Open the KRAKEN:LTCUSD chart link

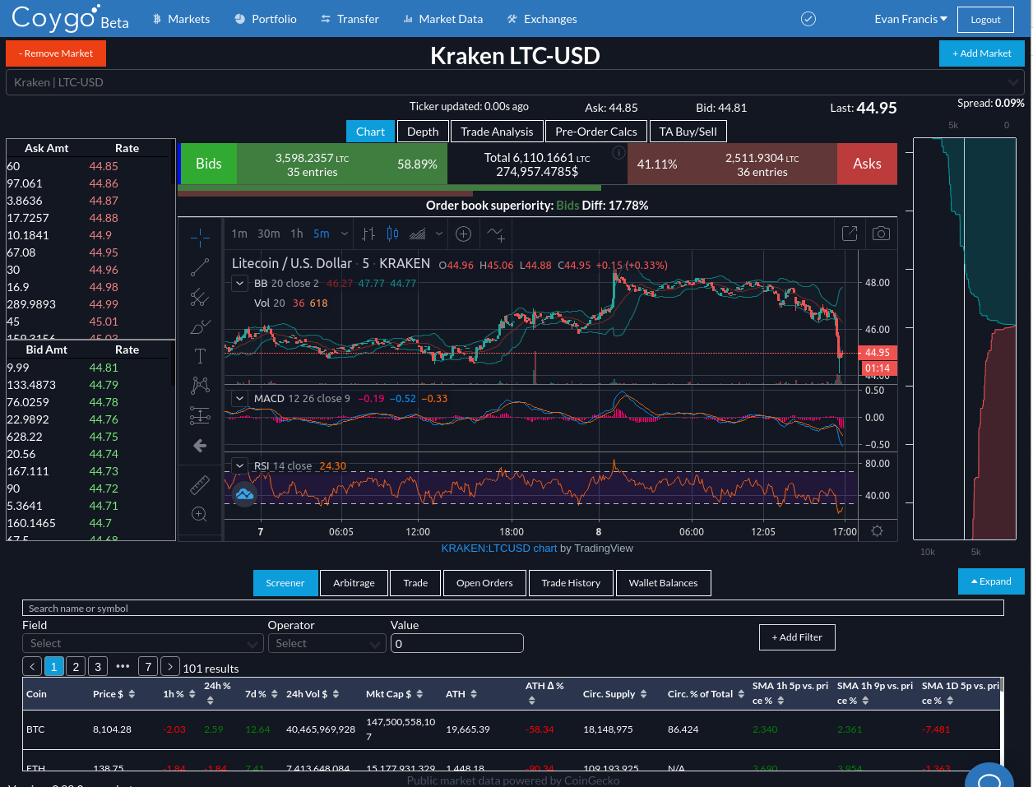[499, 549]
